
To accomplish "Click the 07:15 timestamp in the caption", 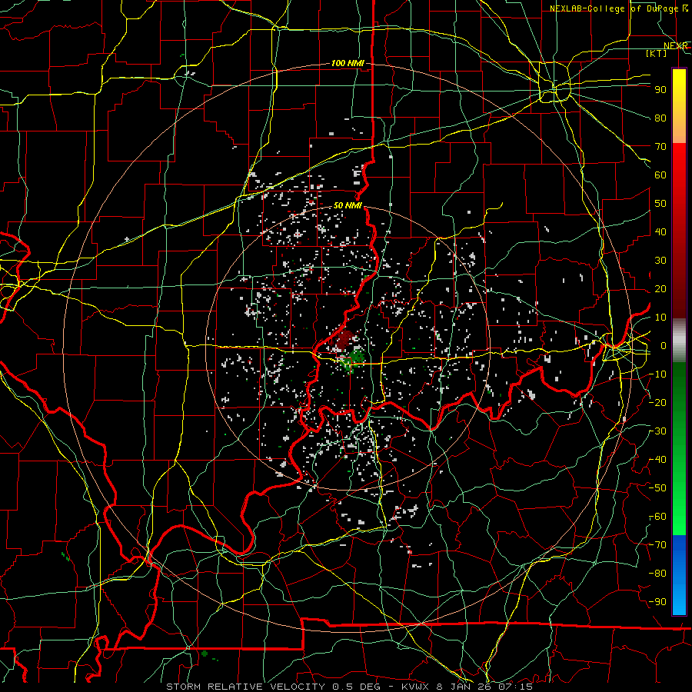I will coord(515,687).
